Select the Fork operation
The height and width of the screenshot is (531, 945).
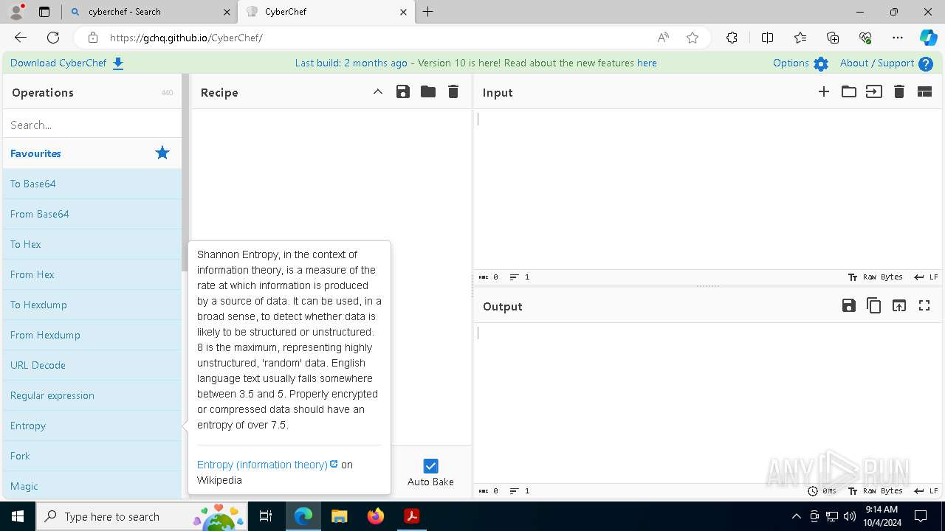[92, 456]
